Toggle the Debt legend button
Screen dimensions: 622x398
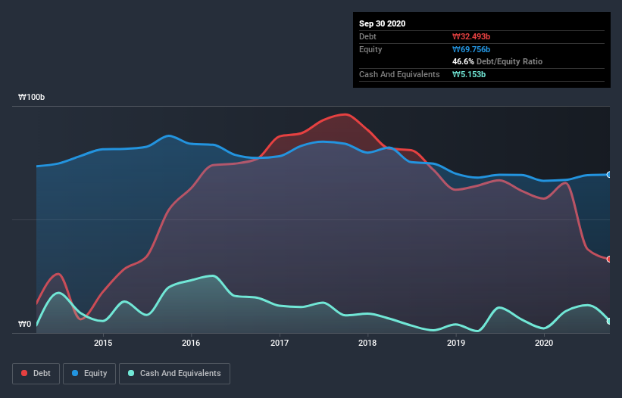coord(36,374)
